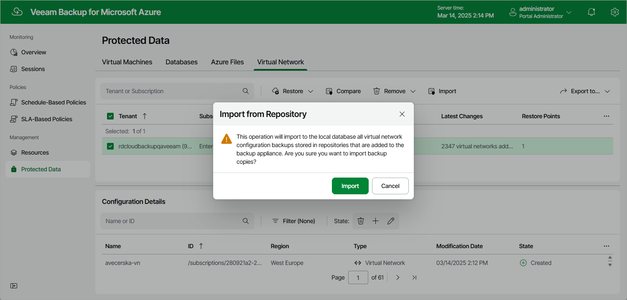This screenshot has height=300, width=627.
Task: Collapse the sidebar with the bottom icon
Action: tap(14, 286)
